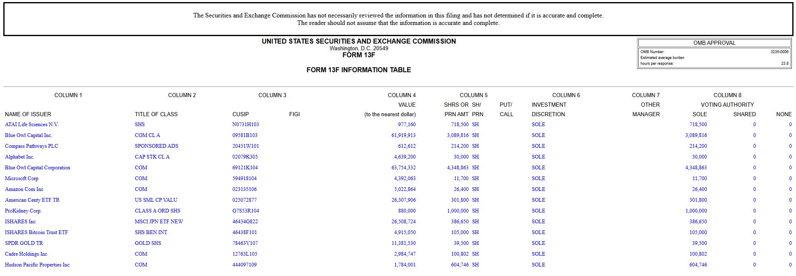The width and height of the screenshot is (796, 276).
Task: Select the OTHER MANAGER column header
Action: (x=646, y=110)
